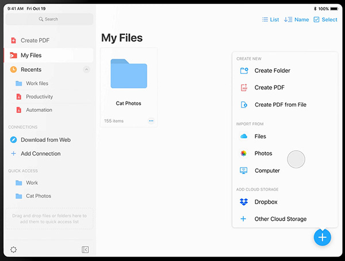Collapse the Recents section chevron
The width and height of the screenshot is (345, 261).
point(86,69)
